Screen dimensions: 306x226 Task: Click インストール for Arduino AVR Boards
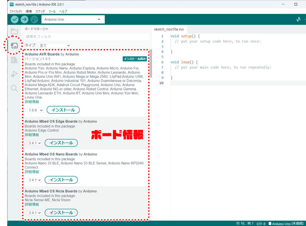[63, 110]
